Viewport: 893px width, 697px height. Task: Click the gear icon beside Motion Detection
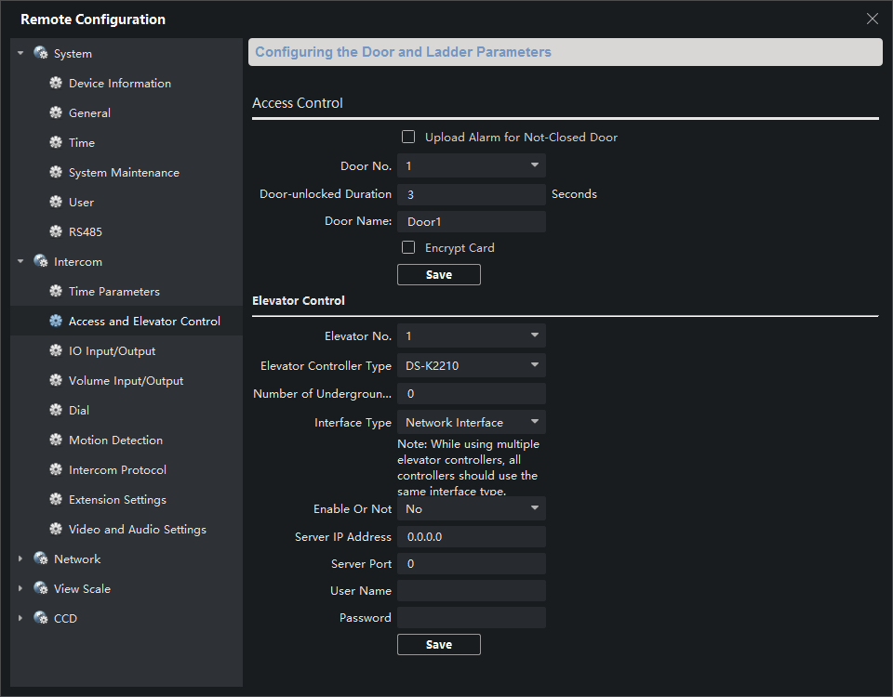pos(56,441)
